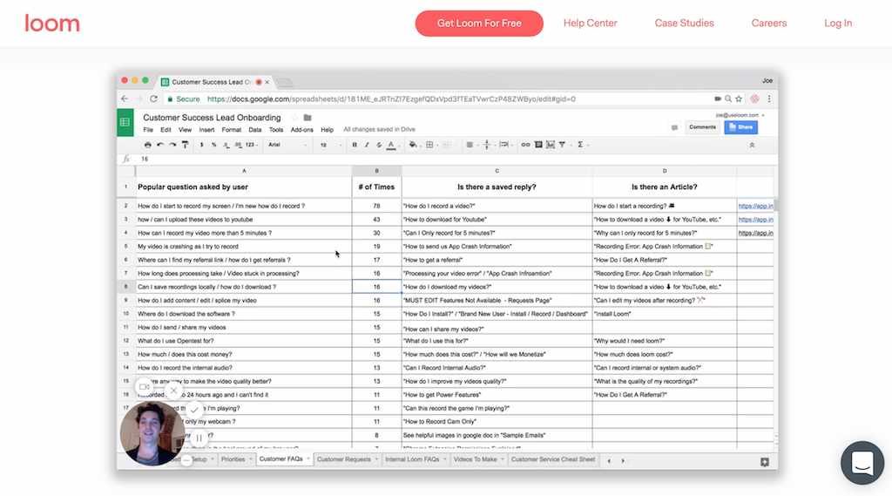Open the Case Studies link
The image size is (892, 496).
click(x=684, y=24)
